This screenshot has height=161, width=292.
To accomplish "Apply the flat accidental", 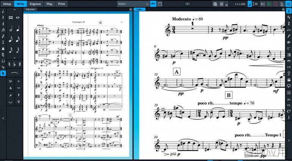I will coord(14,64).
